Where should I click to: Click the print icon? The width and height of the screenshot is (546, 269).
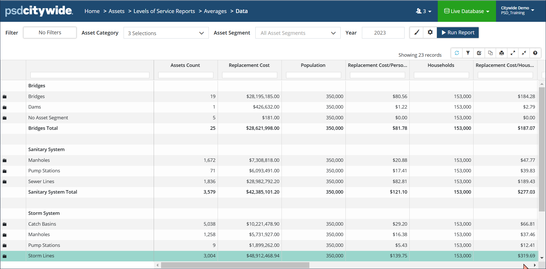pos(502,53)
